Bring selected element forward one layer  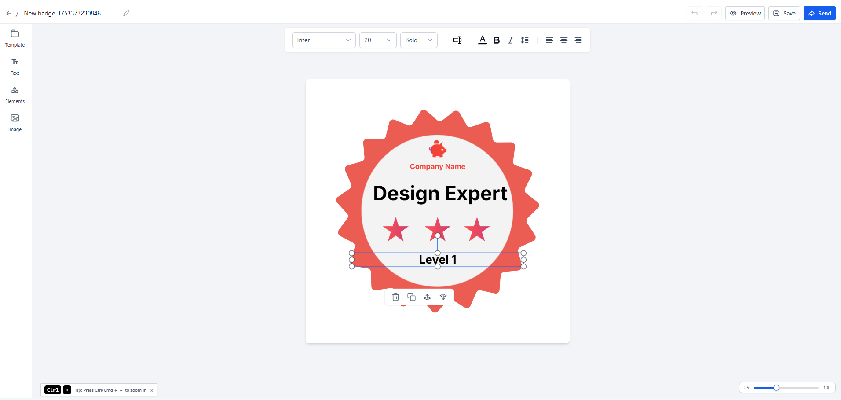427,297
